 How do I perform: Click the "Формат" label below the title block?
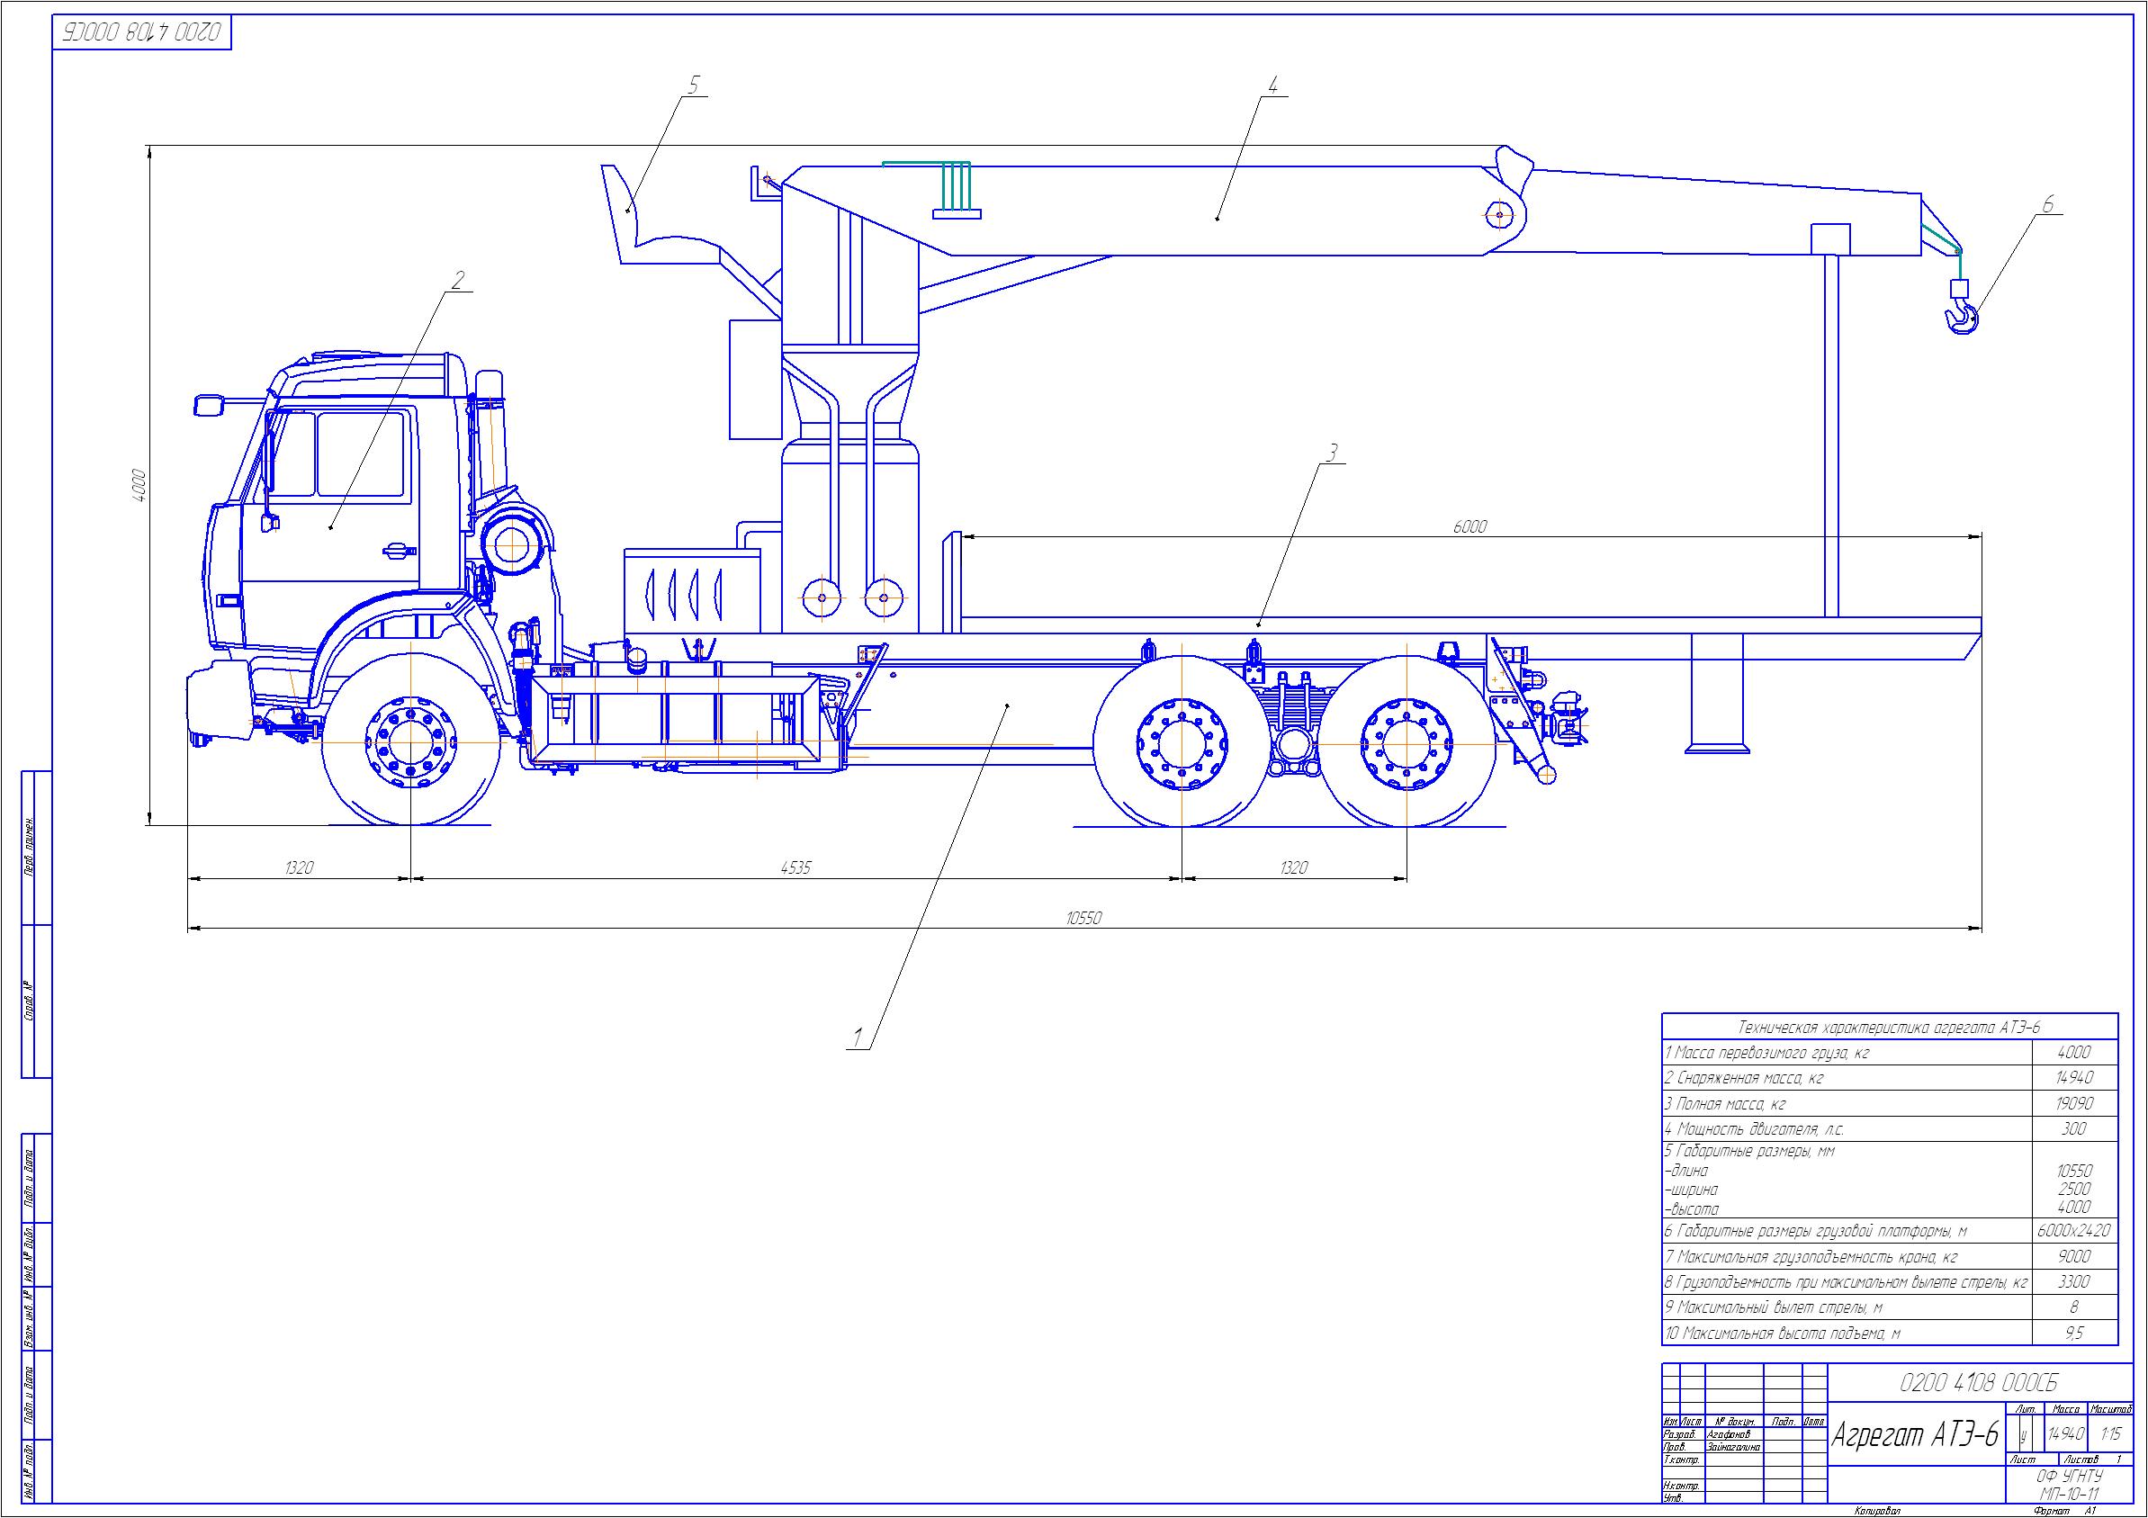click(2052, 1511)
